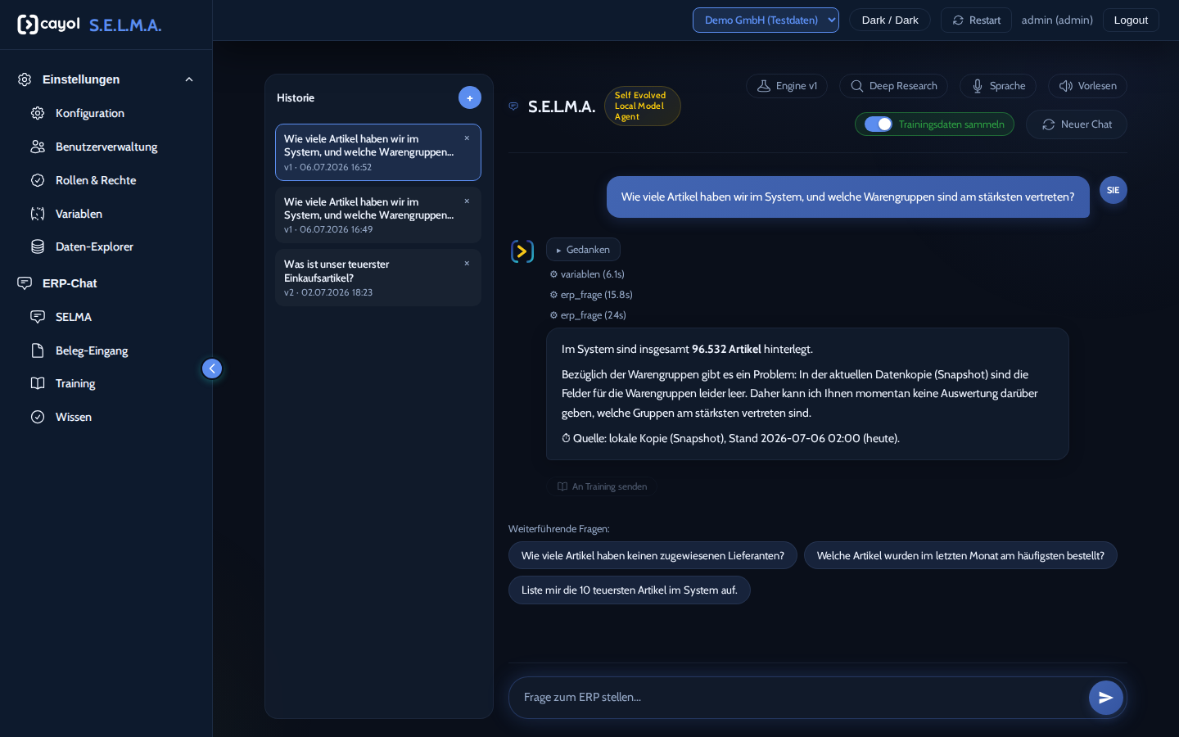
Task: Expand the Gedanken disclosure
Action: pyautogui.click(x=583, y=250)
